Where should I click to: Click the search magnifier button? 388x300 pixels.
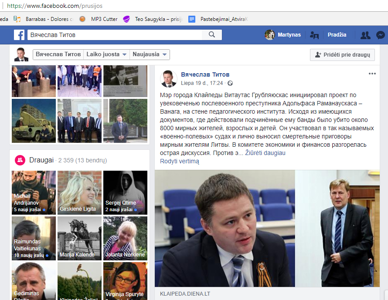pyautogui.click(x=212, y=35)
